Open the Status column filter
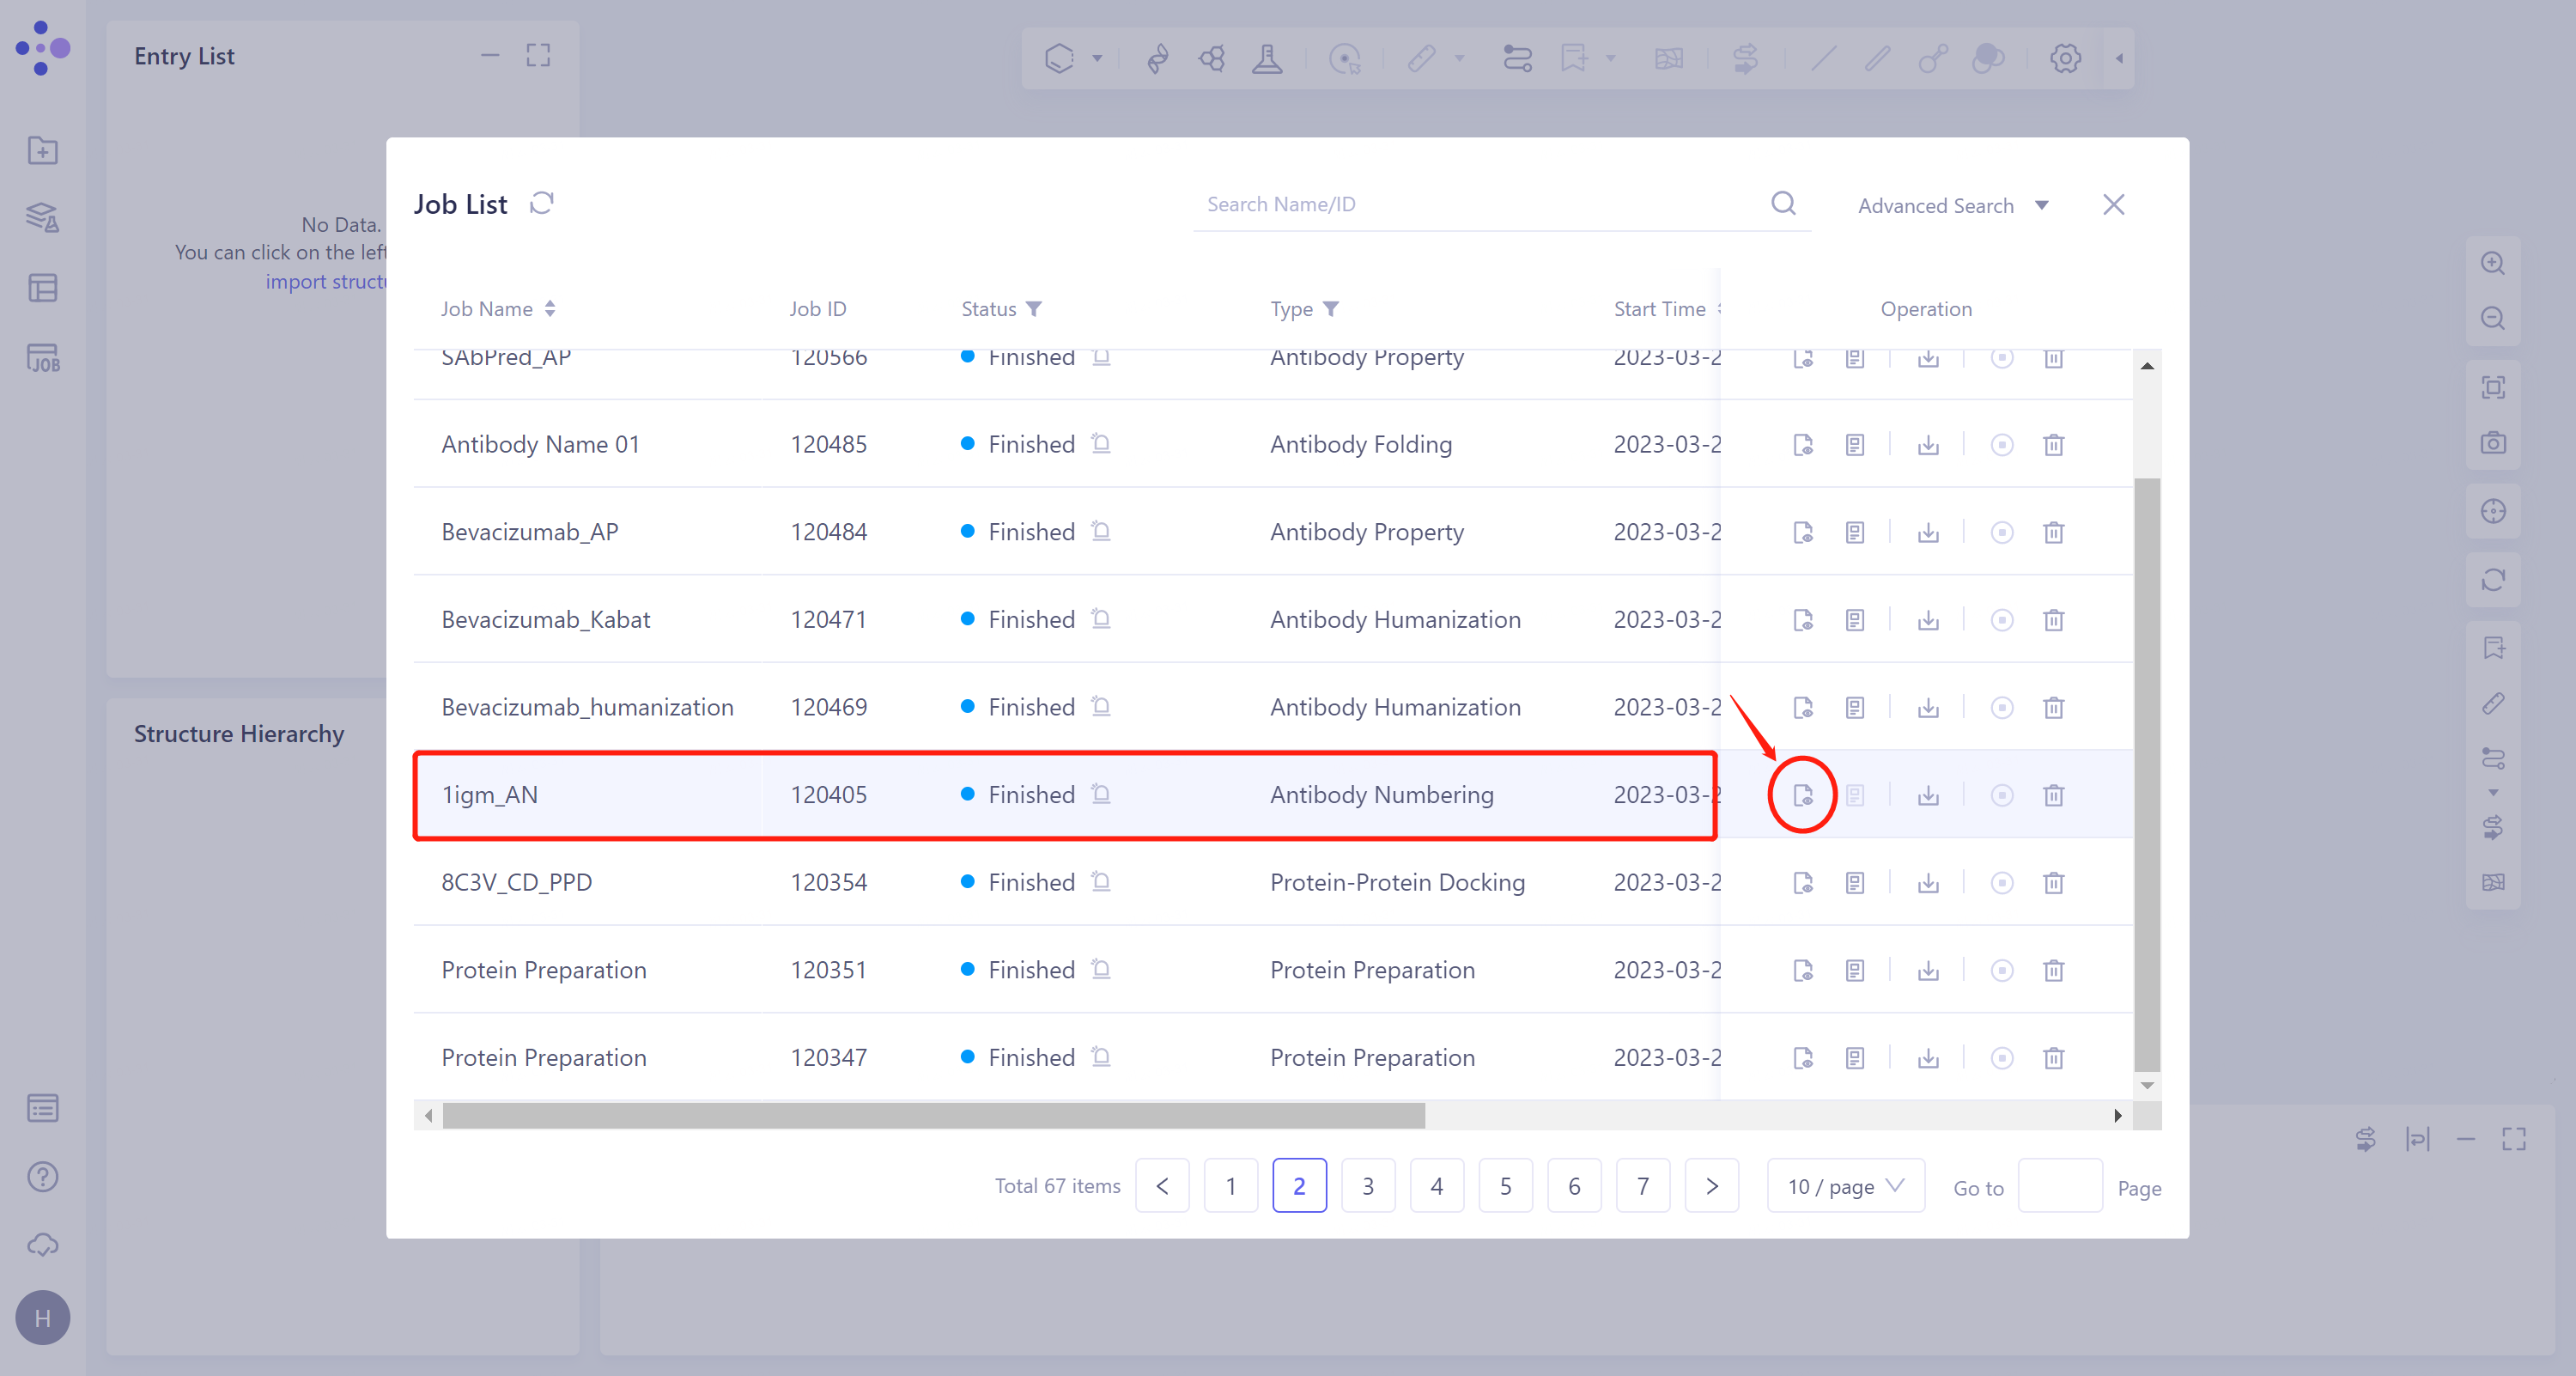 tap(1034, 309)
